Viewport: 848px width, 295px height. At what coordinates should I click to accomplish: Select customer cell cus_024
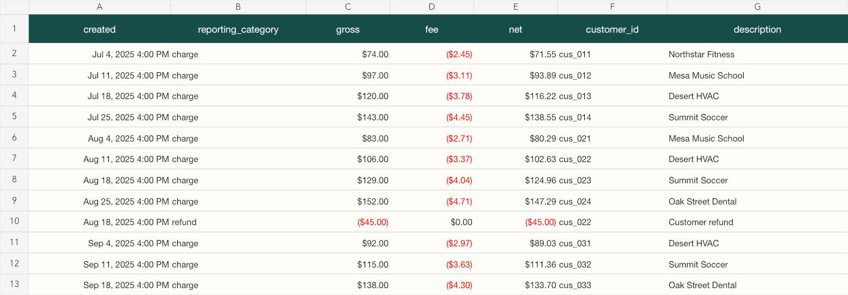pos(612,201)
